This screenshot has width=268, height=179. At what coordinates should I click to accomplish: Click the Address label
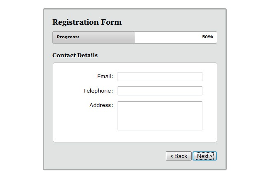pyautogui.click(x=101, y=105)
